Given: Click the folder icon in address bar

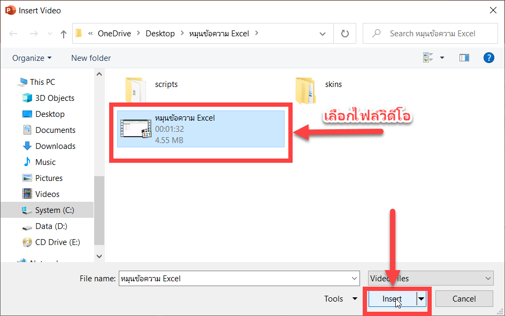Looking at the screenshot, I should pos(79,33).
